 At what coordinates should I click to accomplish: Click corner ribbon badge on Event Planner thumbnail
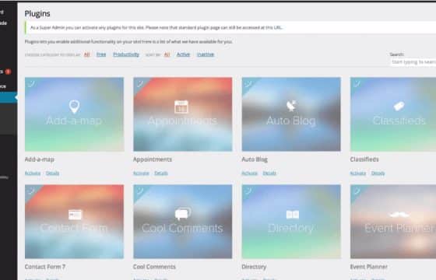356,191
